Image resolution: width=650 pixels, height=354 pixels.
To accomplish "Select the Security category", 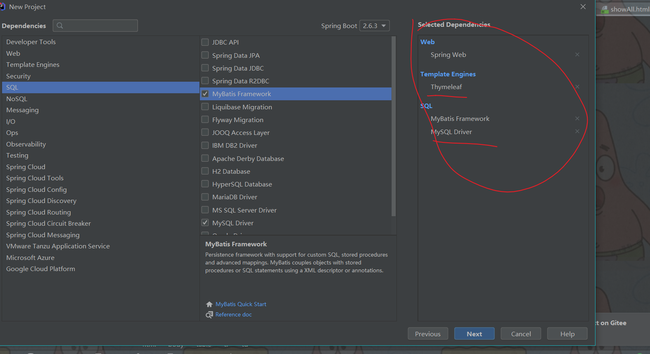I will pyautogui.click(x=101, y=76).
